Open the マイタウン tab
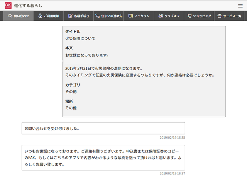 (x=139, y=16)
